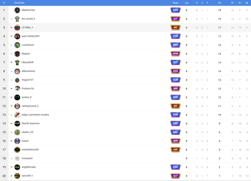The image size is (251, 181).
Task: Open lilopiuo's avatar picture
Action: click(x=17, y=54)
